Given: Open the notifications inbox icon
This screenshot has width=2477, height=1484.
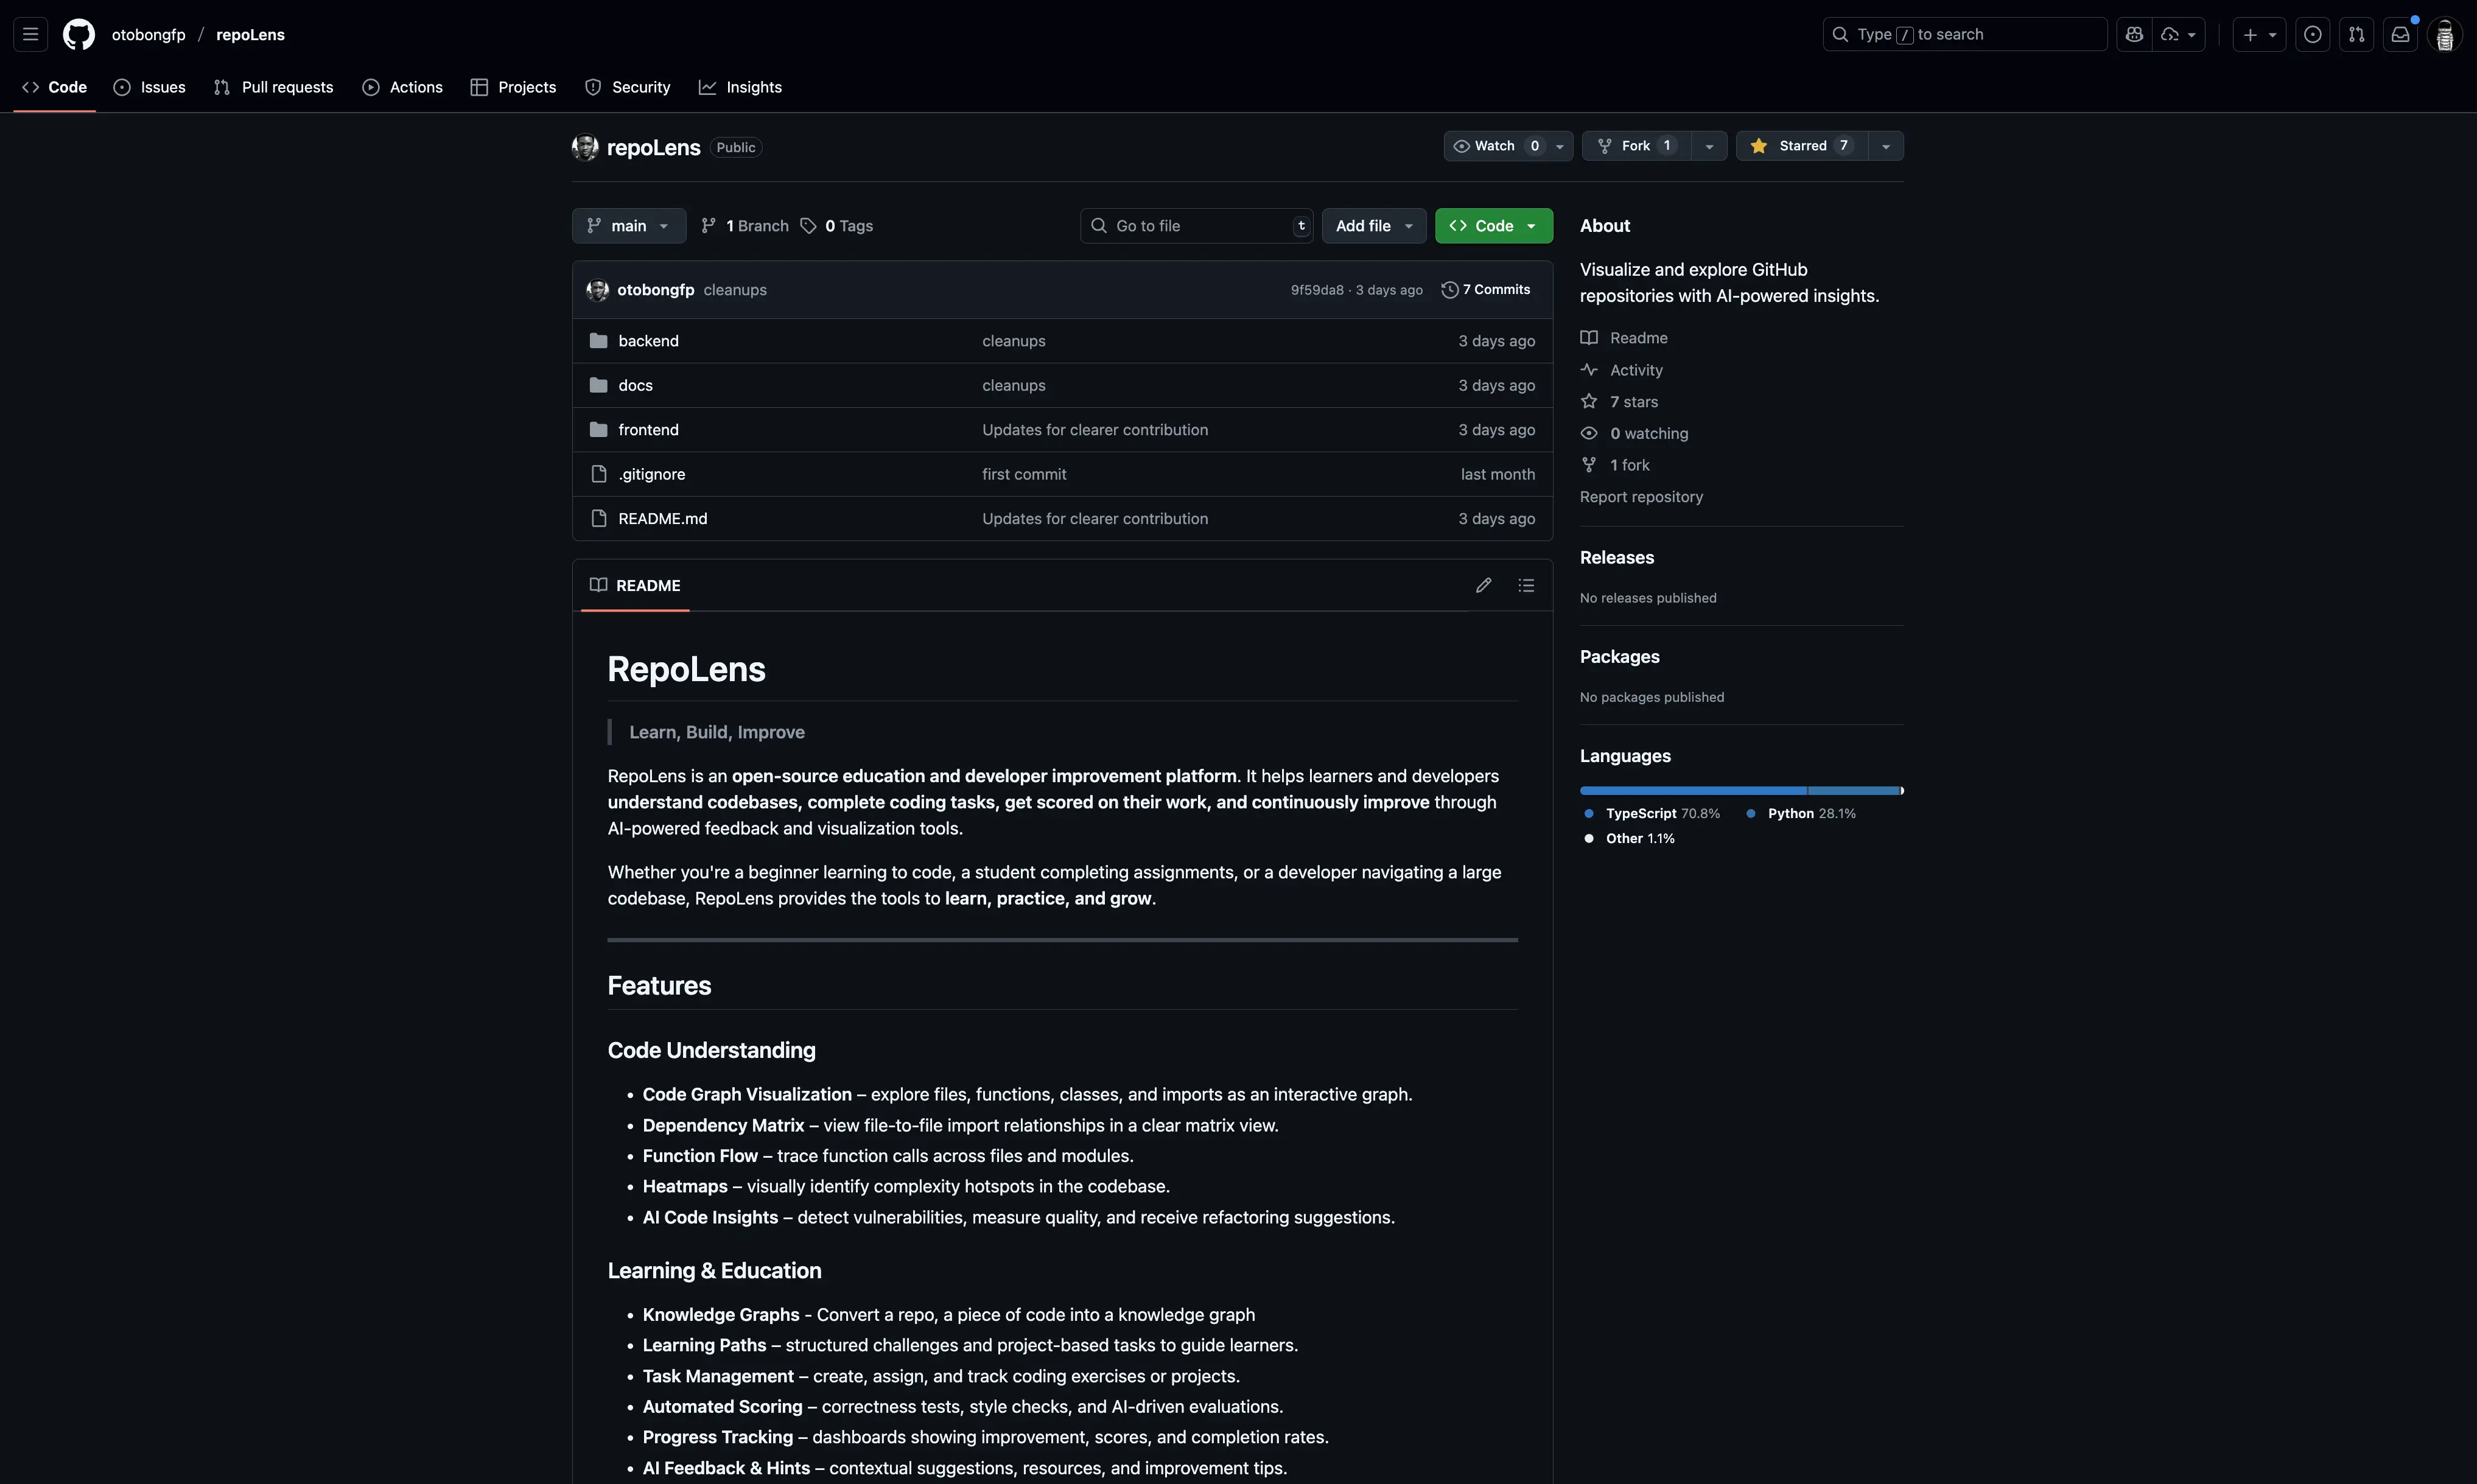Looking at the screenshot, I should point(2399,33).
